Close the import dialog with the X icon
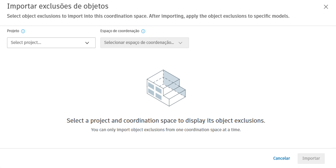This screenshot has height=168, width=336. click(326, 7)
